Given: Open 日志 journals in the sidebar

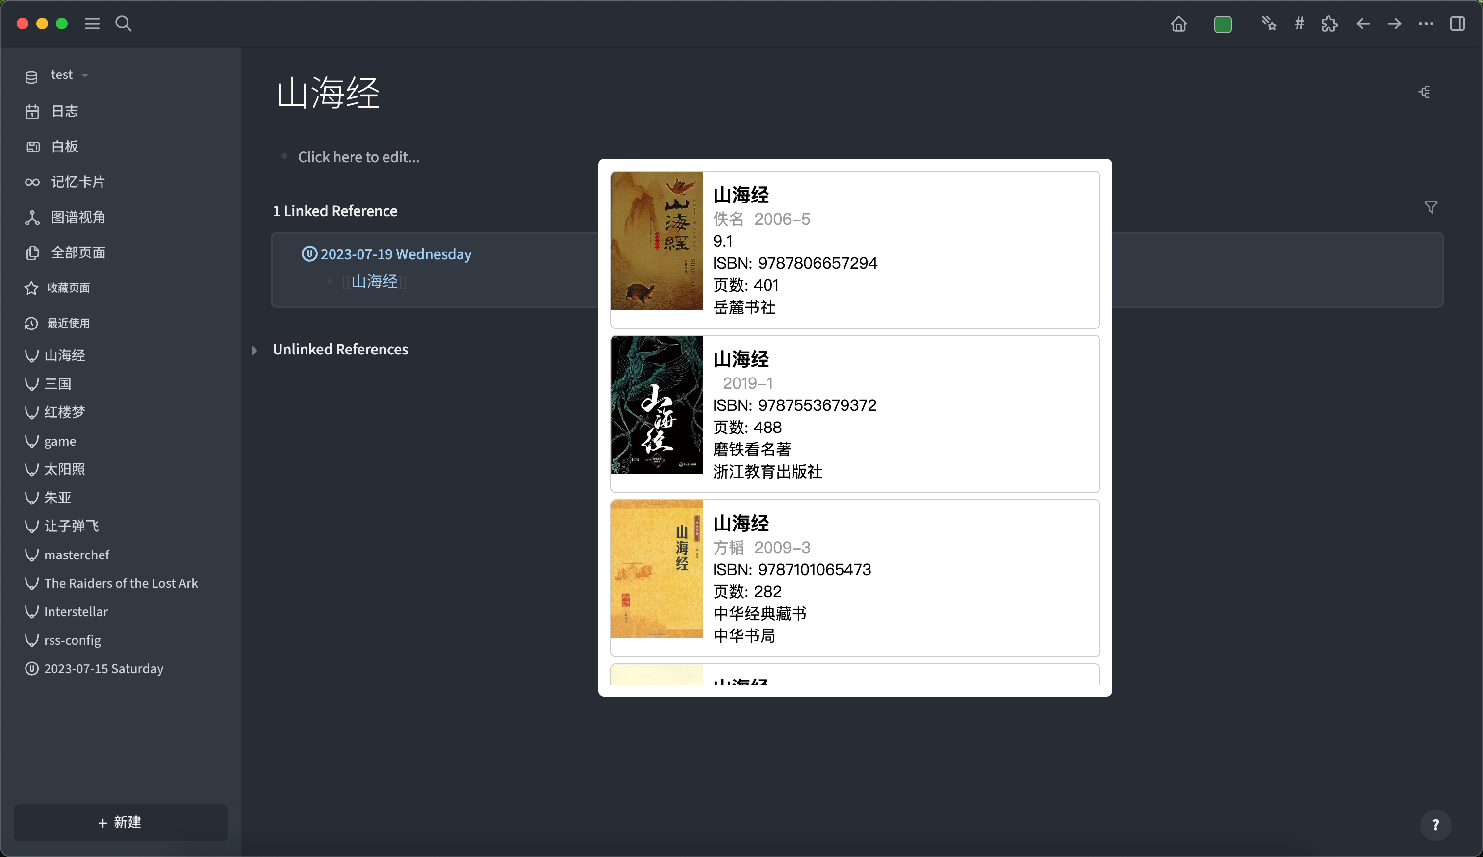Looking at the screenshot, I should click(64, 111).
